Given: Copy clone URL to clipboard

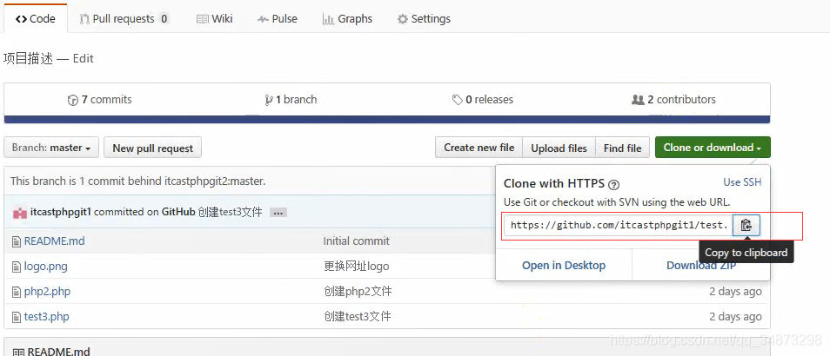Looking at the screenshot, I should point(746,226).
